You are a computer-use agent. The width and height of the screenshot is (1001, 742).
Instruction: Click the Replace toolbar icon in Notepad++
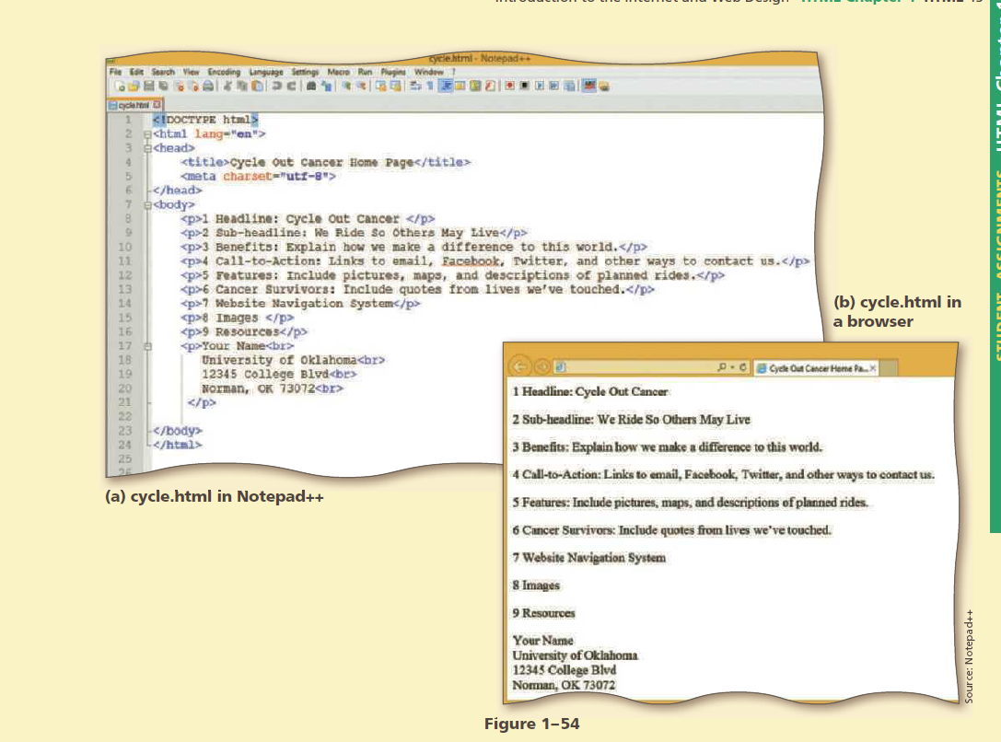coord(327,86)
